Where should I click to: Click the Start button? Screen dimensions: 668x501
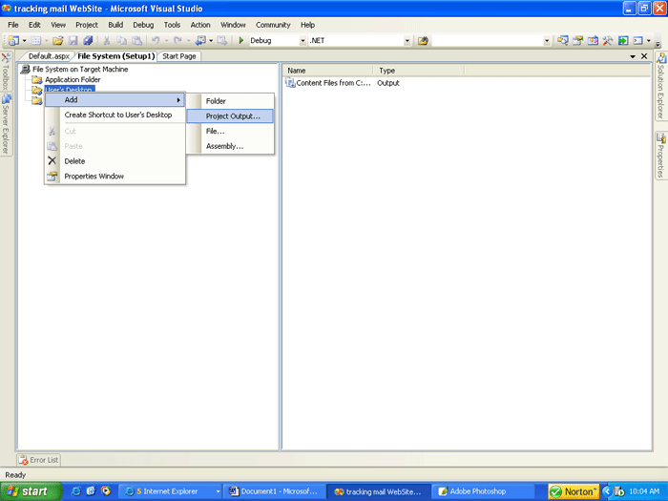(x=30, y=491)
